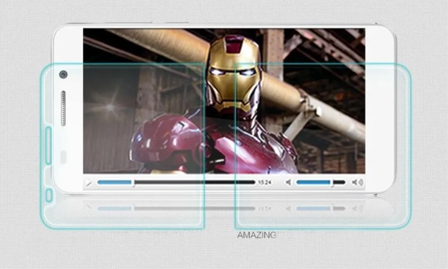The image size is (448, 269).
Task: Click the video progress bar
Action: point(176,183)
